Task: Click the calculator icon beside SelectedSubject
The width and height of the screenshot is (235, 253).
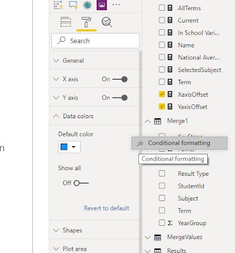Action: (x=170, y=70)
